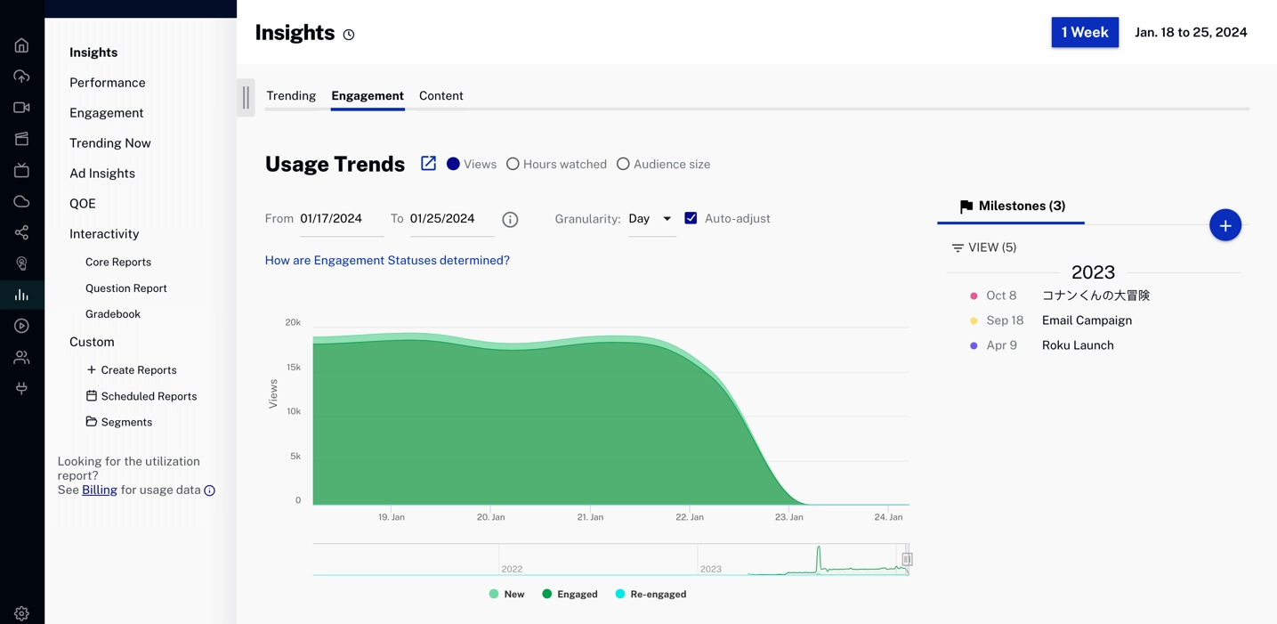Select the video upload icon in the sidebar
Viewport: 1277px width, 624px height.
[21, 76]
